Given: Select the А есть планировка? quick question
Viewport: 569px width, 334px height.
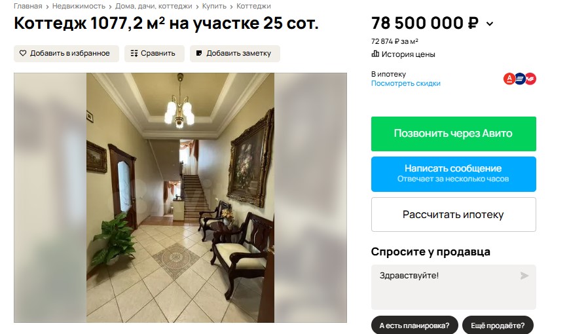Looking at the screenshot, I should (x=414, y=325).
